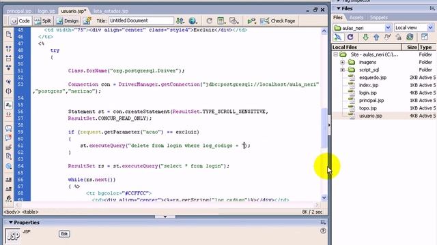Click the Refresh Design View icon
The width and height of the screenshot is (437, 245).
[x=209, y=21]
